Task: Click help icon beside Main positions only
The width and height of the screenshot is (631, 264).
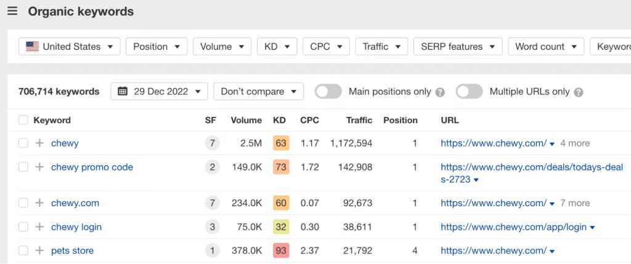Action: click(440, 92)
